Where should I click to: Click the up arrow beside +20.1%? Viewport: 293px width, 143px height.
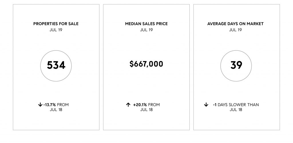(x=128, y=105)
